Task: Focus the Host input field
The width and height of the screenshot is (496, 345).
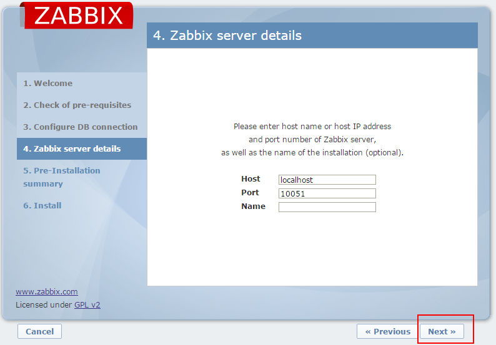Action: click(x=327, y=180)
